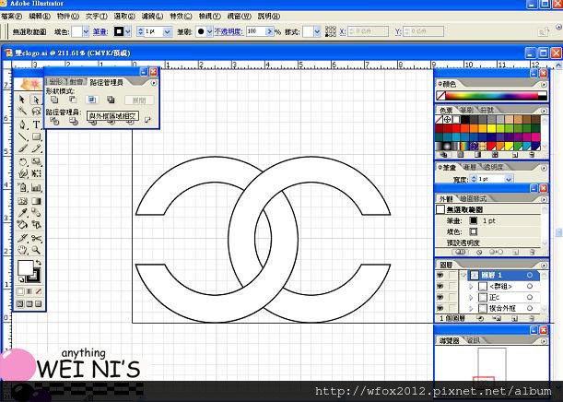Expand the 正c sublayer
The width and height of the screenshot is (563, 402).
point(472,298)
